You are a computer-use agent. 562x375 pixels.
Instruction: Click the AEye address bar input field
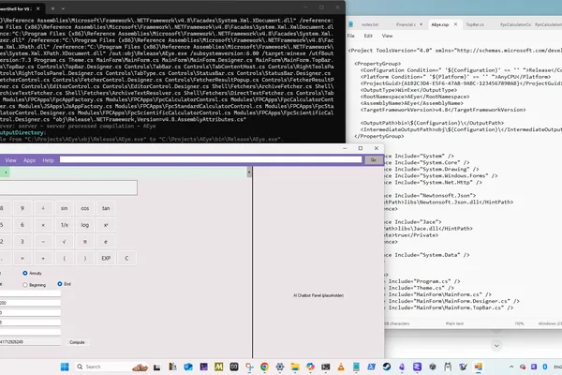(211, 159)
